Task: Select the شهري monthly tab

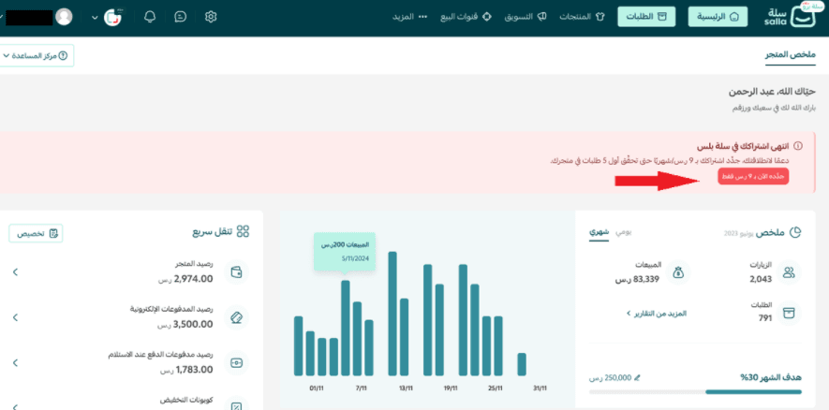Action: pos(599,231)
